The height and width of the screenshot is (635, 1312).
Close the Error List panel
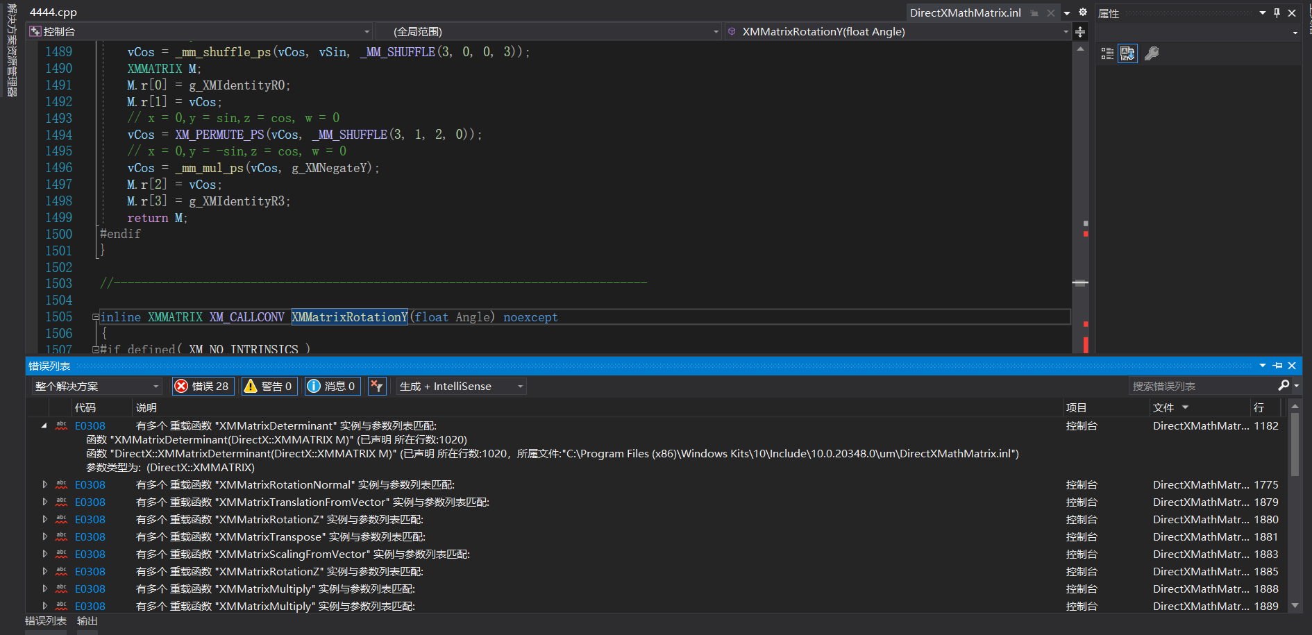(x=1292, y=366)
